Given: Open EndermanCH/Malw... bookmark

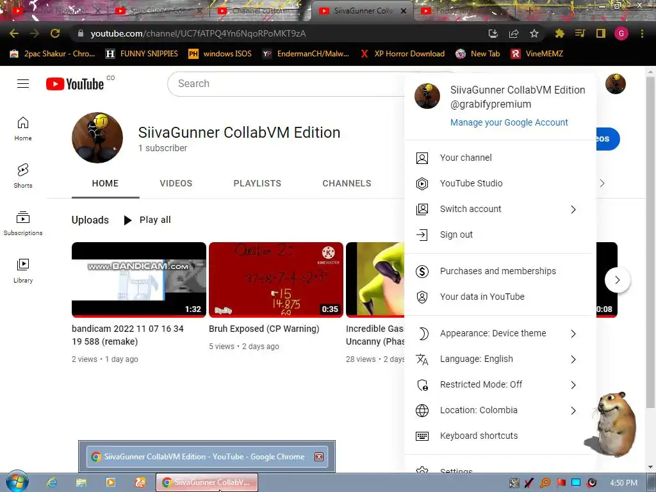Looking at the screenshot, I should click(306, 54).
